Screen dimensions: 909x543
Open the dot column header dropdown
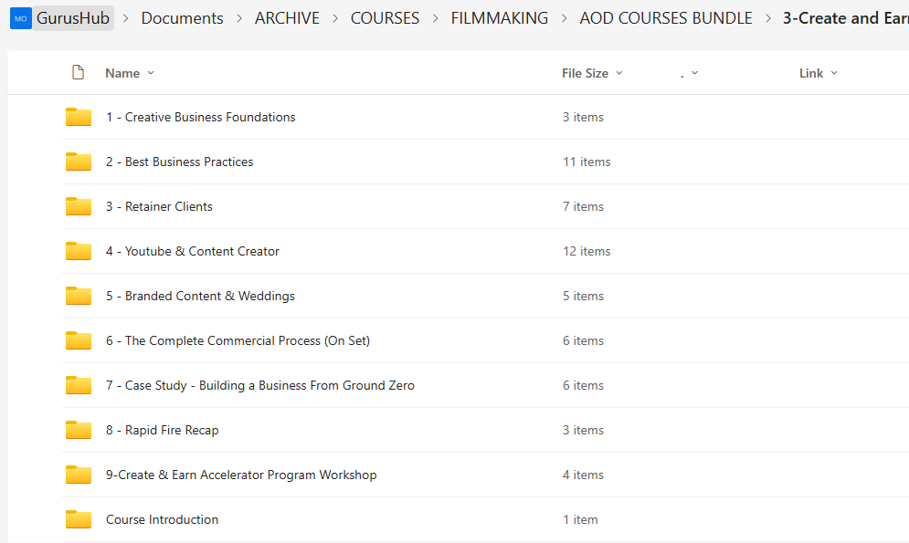pos(690,73)
